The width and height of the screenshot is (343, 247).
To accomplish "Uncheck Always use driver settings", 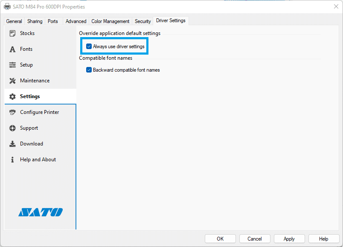I will tap(89, 46).
